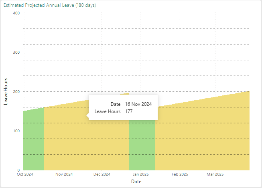Click the 'Leave Hours' vertical axis label
262x188 pixels.
pyautogui.click(x=6, y=91)
